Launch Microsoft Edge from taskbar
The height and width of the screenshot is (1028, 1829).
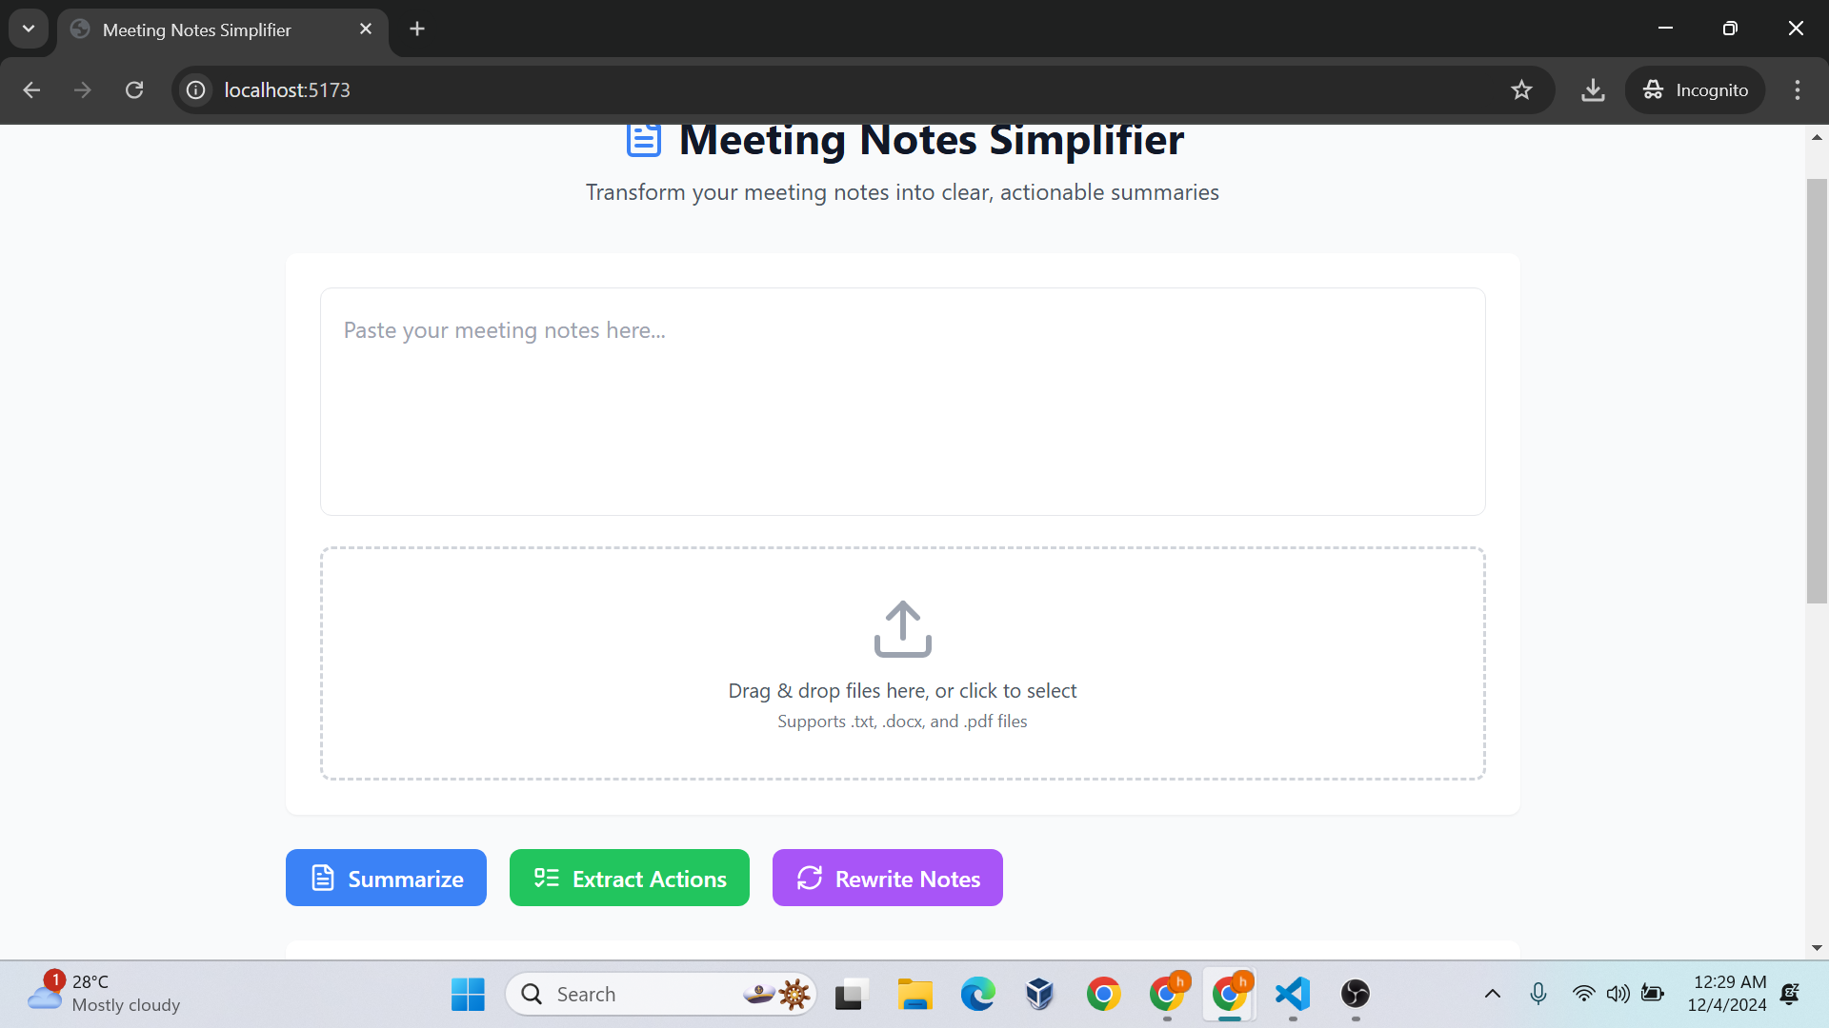977,994
